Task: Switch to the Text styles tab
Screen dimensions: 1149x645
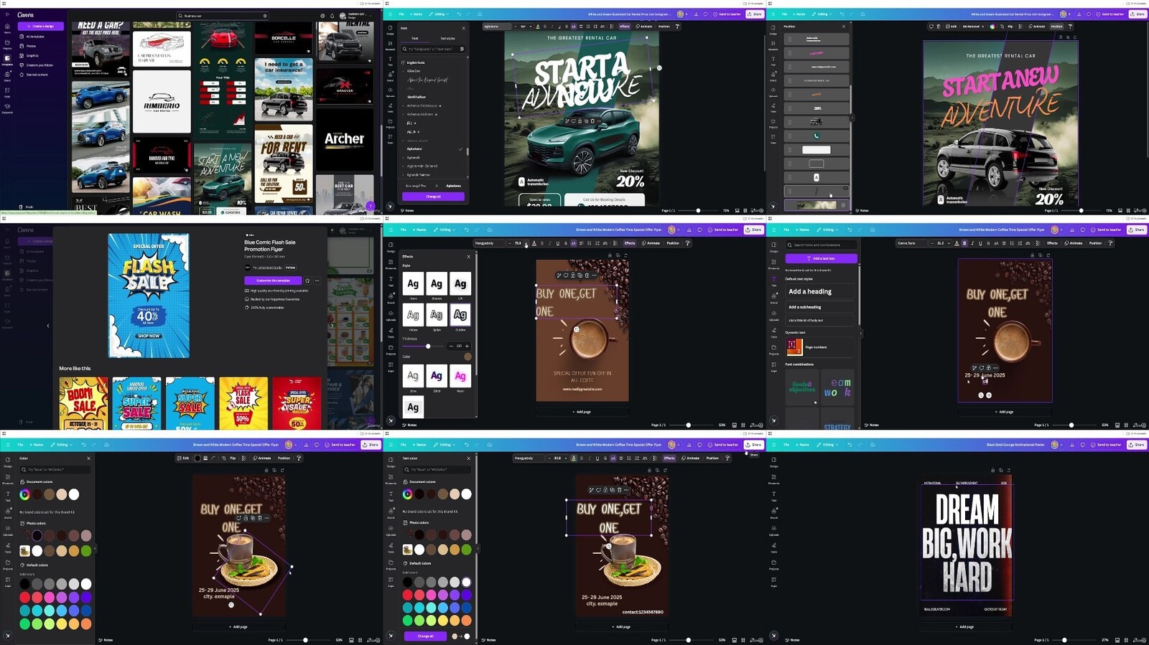Action: 447,38
